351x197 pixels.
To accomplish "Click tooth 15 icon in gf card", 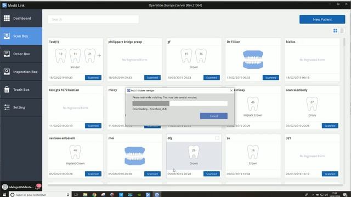I will 186,56.
